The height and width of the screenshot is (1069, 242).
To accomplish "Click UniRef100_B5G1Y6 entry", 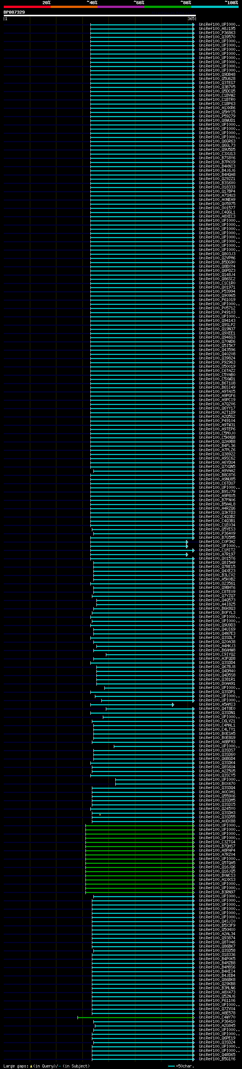I will pyautogui.click(x=217, y=1059).
